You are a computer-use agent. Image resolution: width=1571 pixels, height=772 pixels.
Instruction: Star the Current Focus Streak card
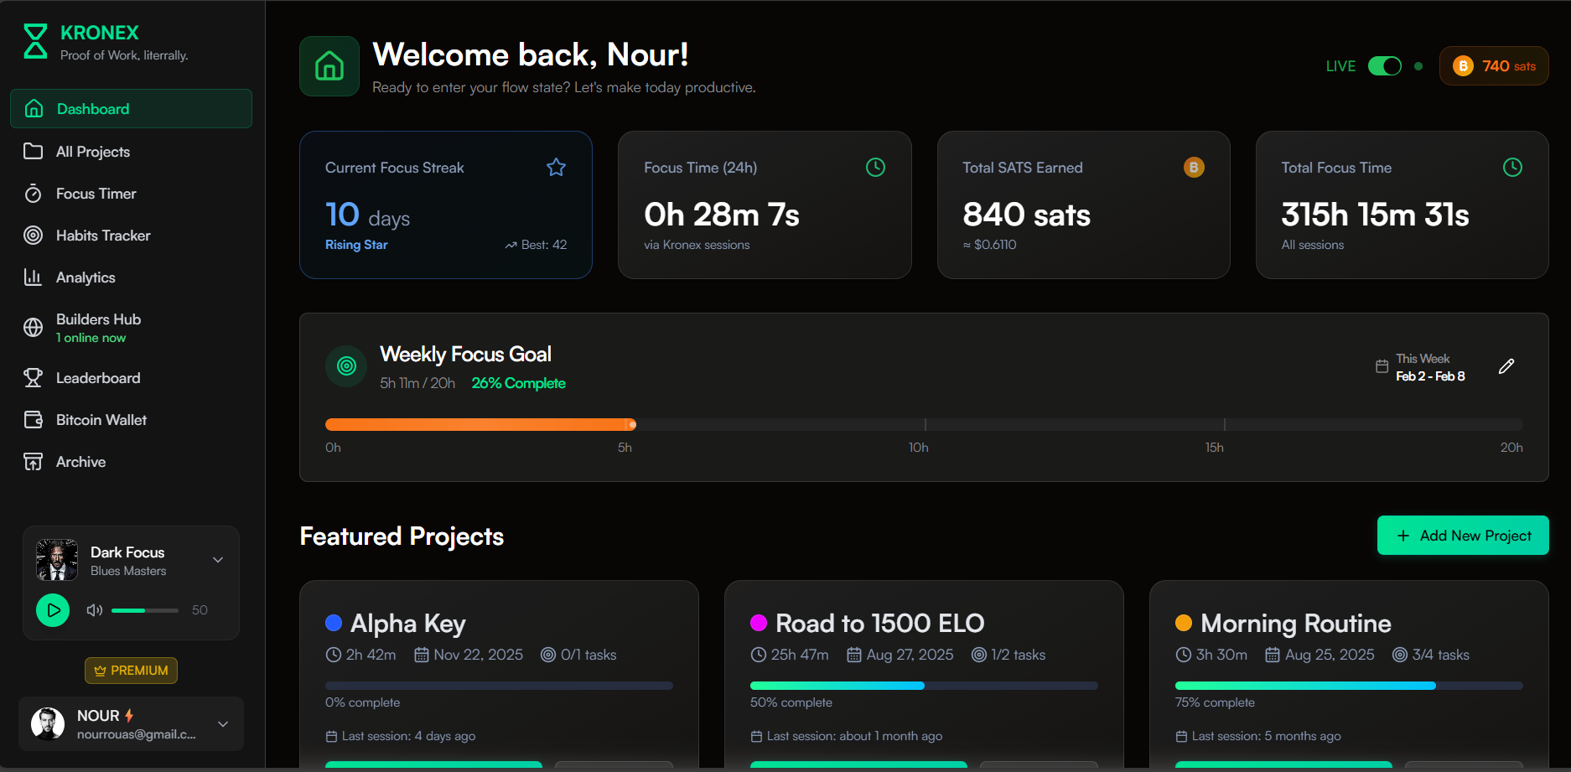[556, 167]
